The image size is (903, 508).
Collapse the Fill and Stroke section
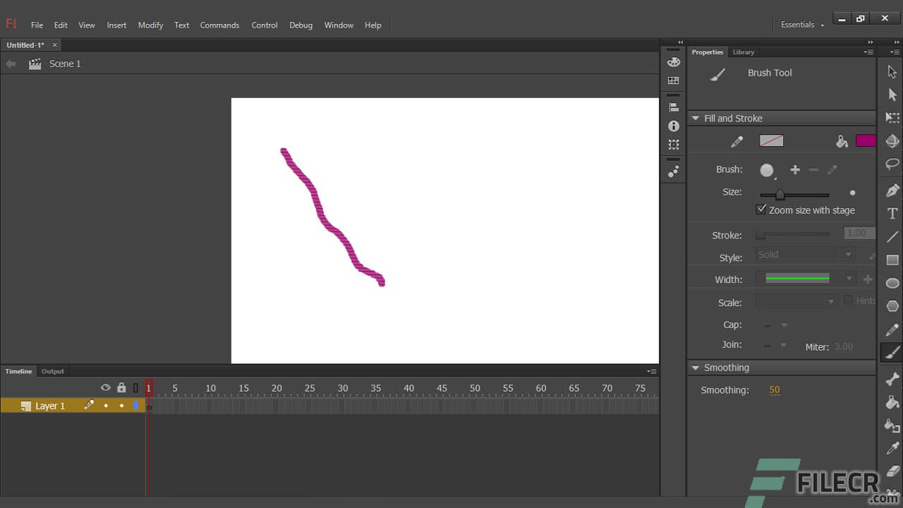click(696, 118)
